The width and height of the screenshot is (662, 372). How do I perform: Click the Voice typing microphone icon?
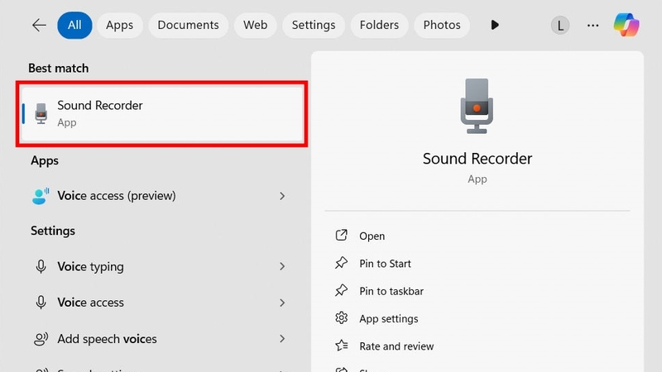41,266
